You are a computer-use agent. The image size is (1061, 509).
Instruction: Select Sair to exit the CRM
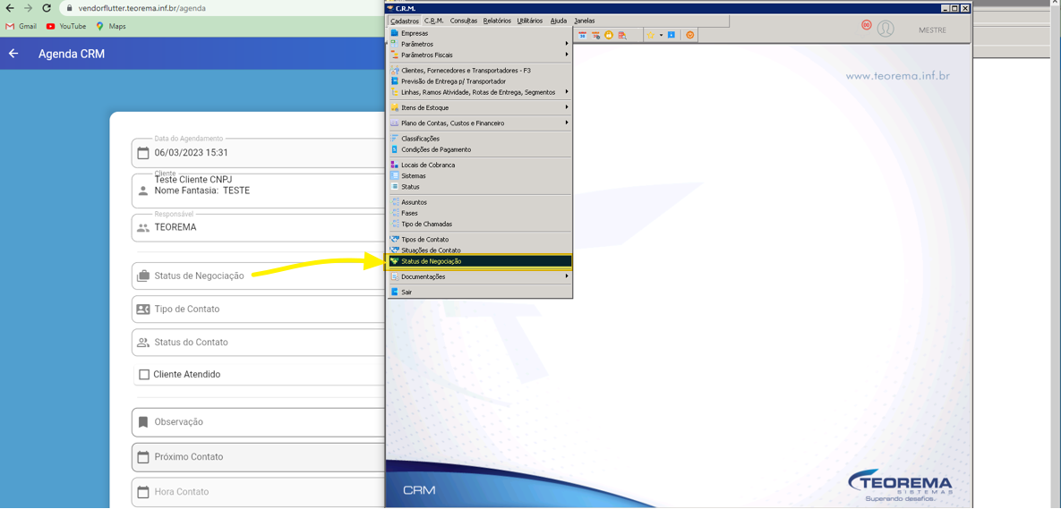[x=479, y=292]
